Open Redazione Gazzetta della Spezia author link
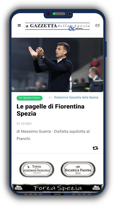This screenshot has height=206, width=114. tap(76, 97)
